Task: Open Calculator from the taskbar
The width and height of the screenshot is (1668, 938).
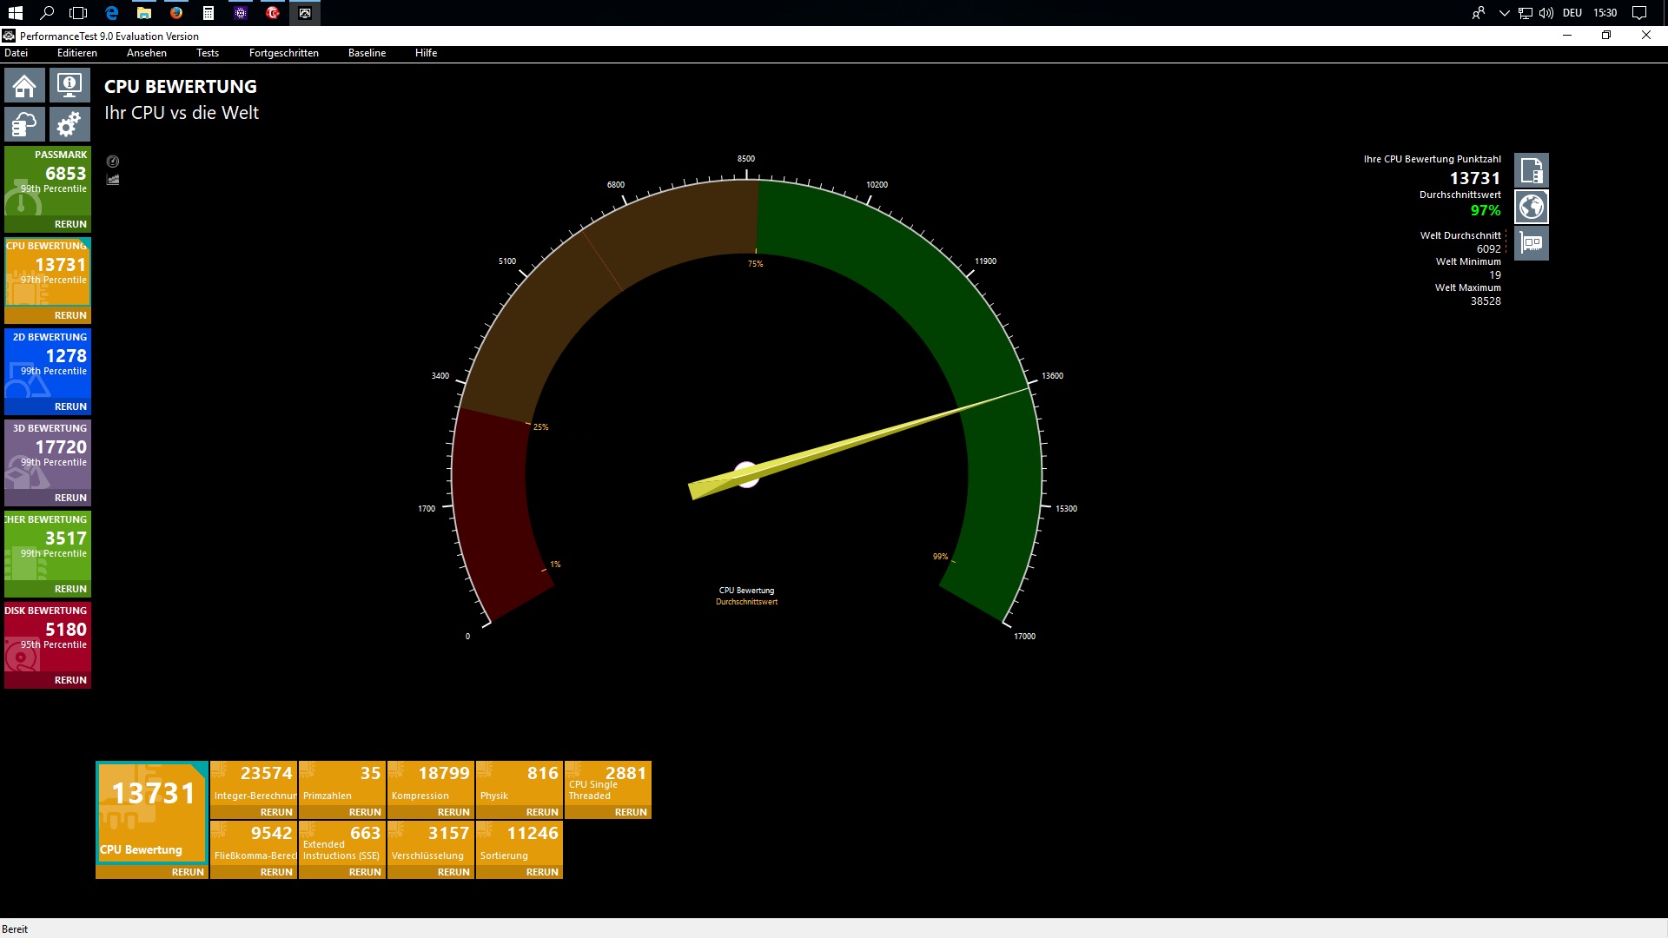Action: tap(208, 13)
